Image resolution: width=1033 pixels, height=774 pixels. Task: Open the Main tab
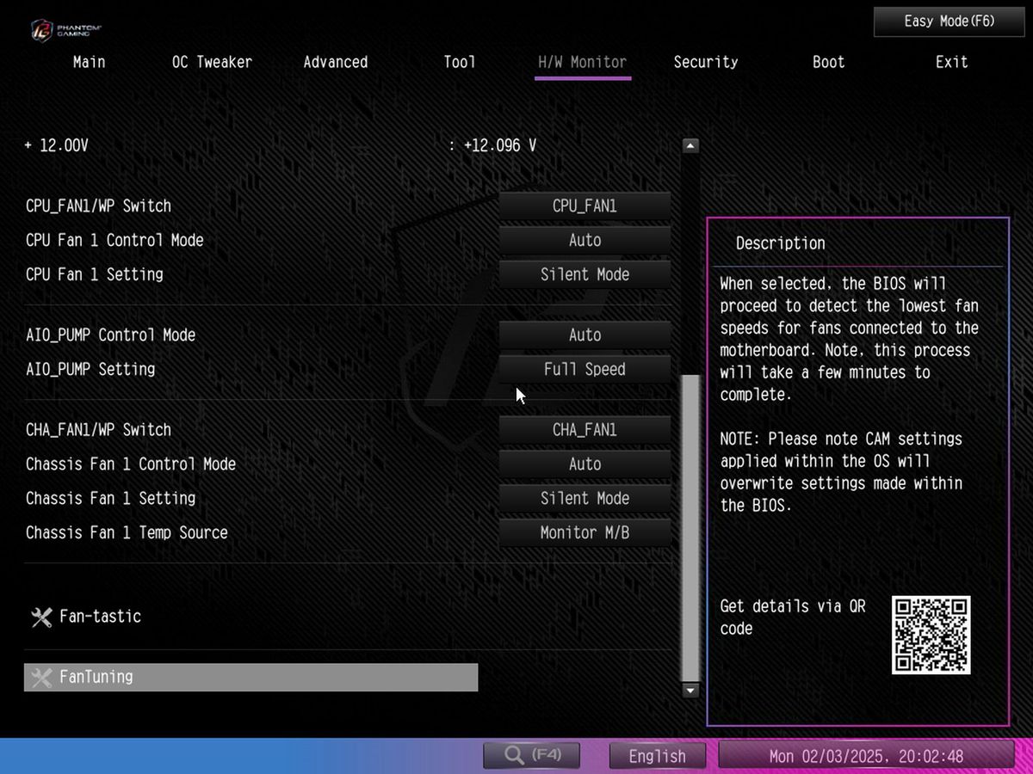[89, 62]
